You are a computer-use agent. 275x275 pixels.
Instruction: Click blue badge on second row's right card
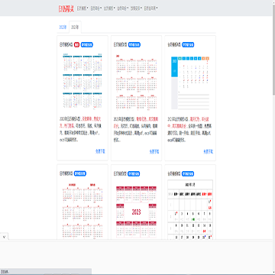(188, 174)
